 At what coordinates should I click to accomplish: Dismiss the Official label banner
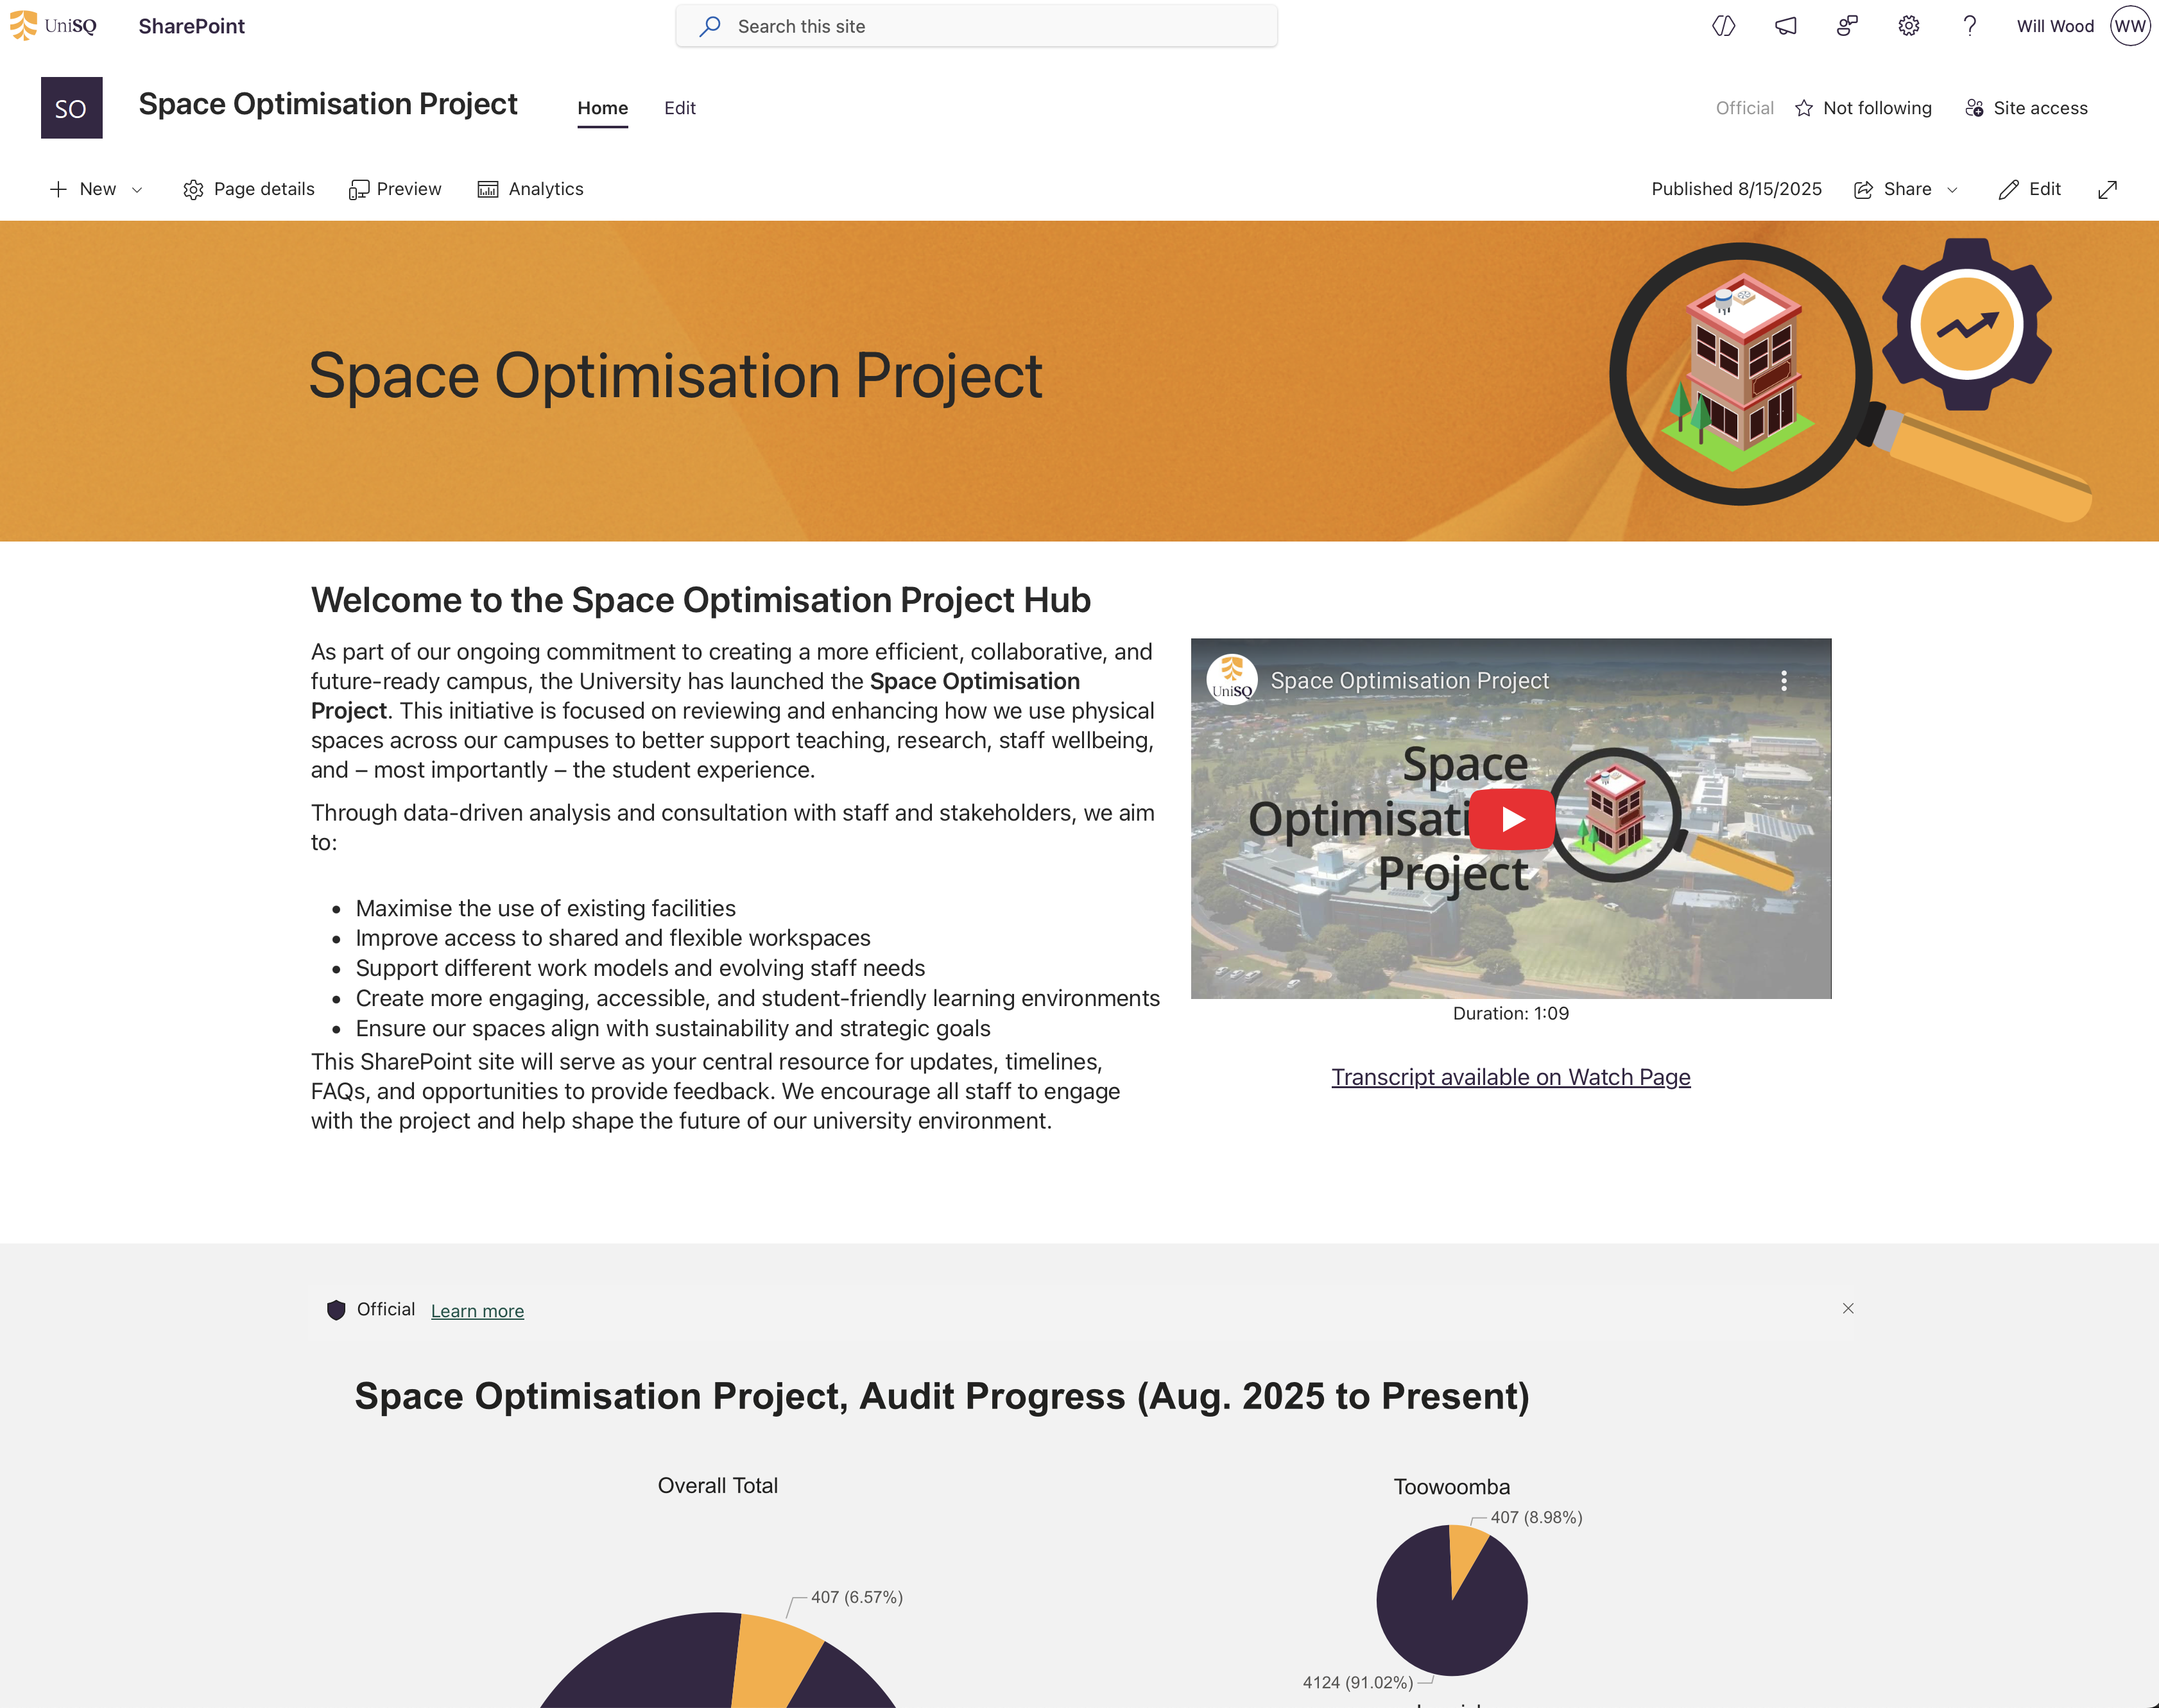coord(1847,1308)
